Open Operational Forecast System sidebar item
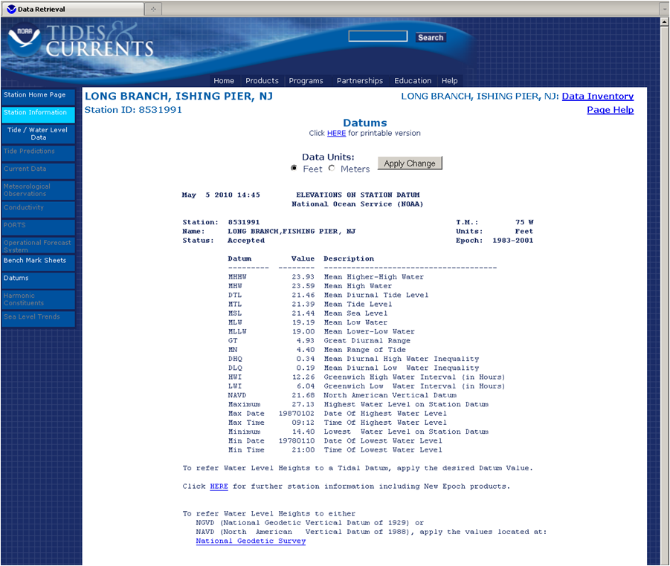 [38, 245]
